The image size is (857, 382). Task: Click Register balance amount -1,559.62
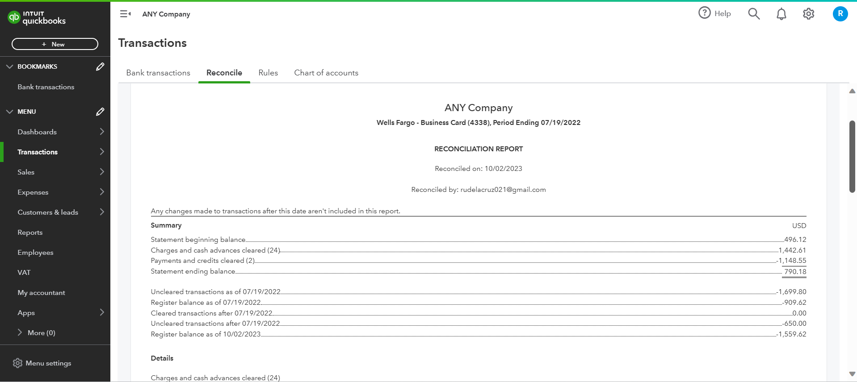(791, 334)
